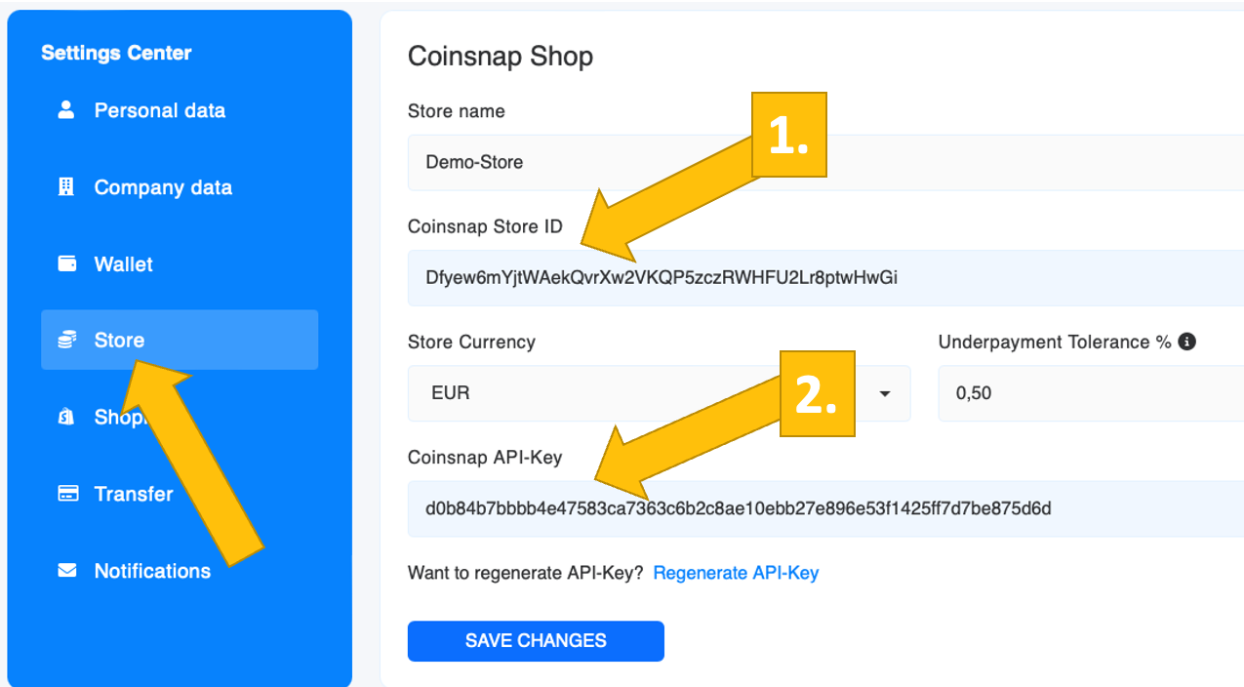
Task: Go to the Personal data settings section
Action: (159, 110)
